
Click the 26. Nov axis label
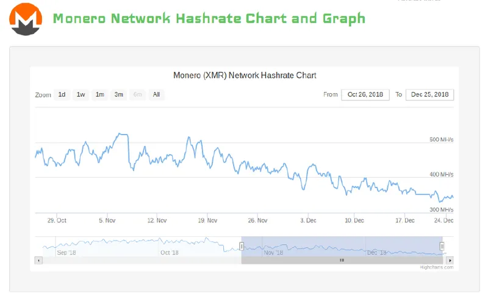pos(257,220)
